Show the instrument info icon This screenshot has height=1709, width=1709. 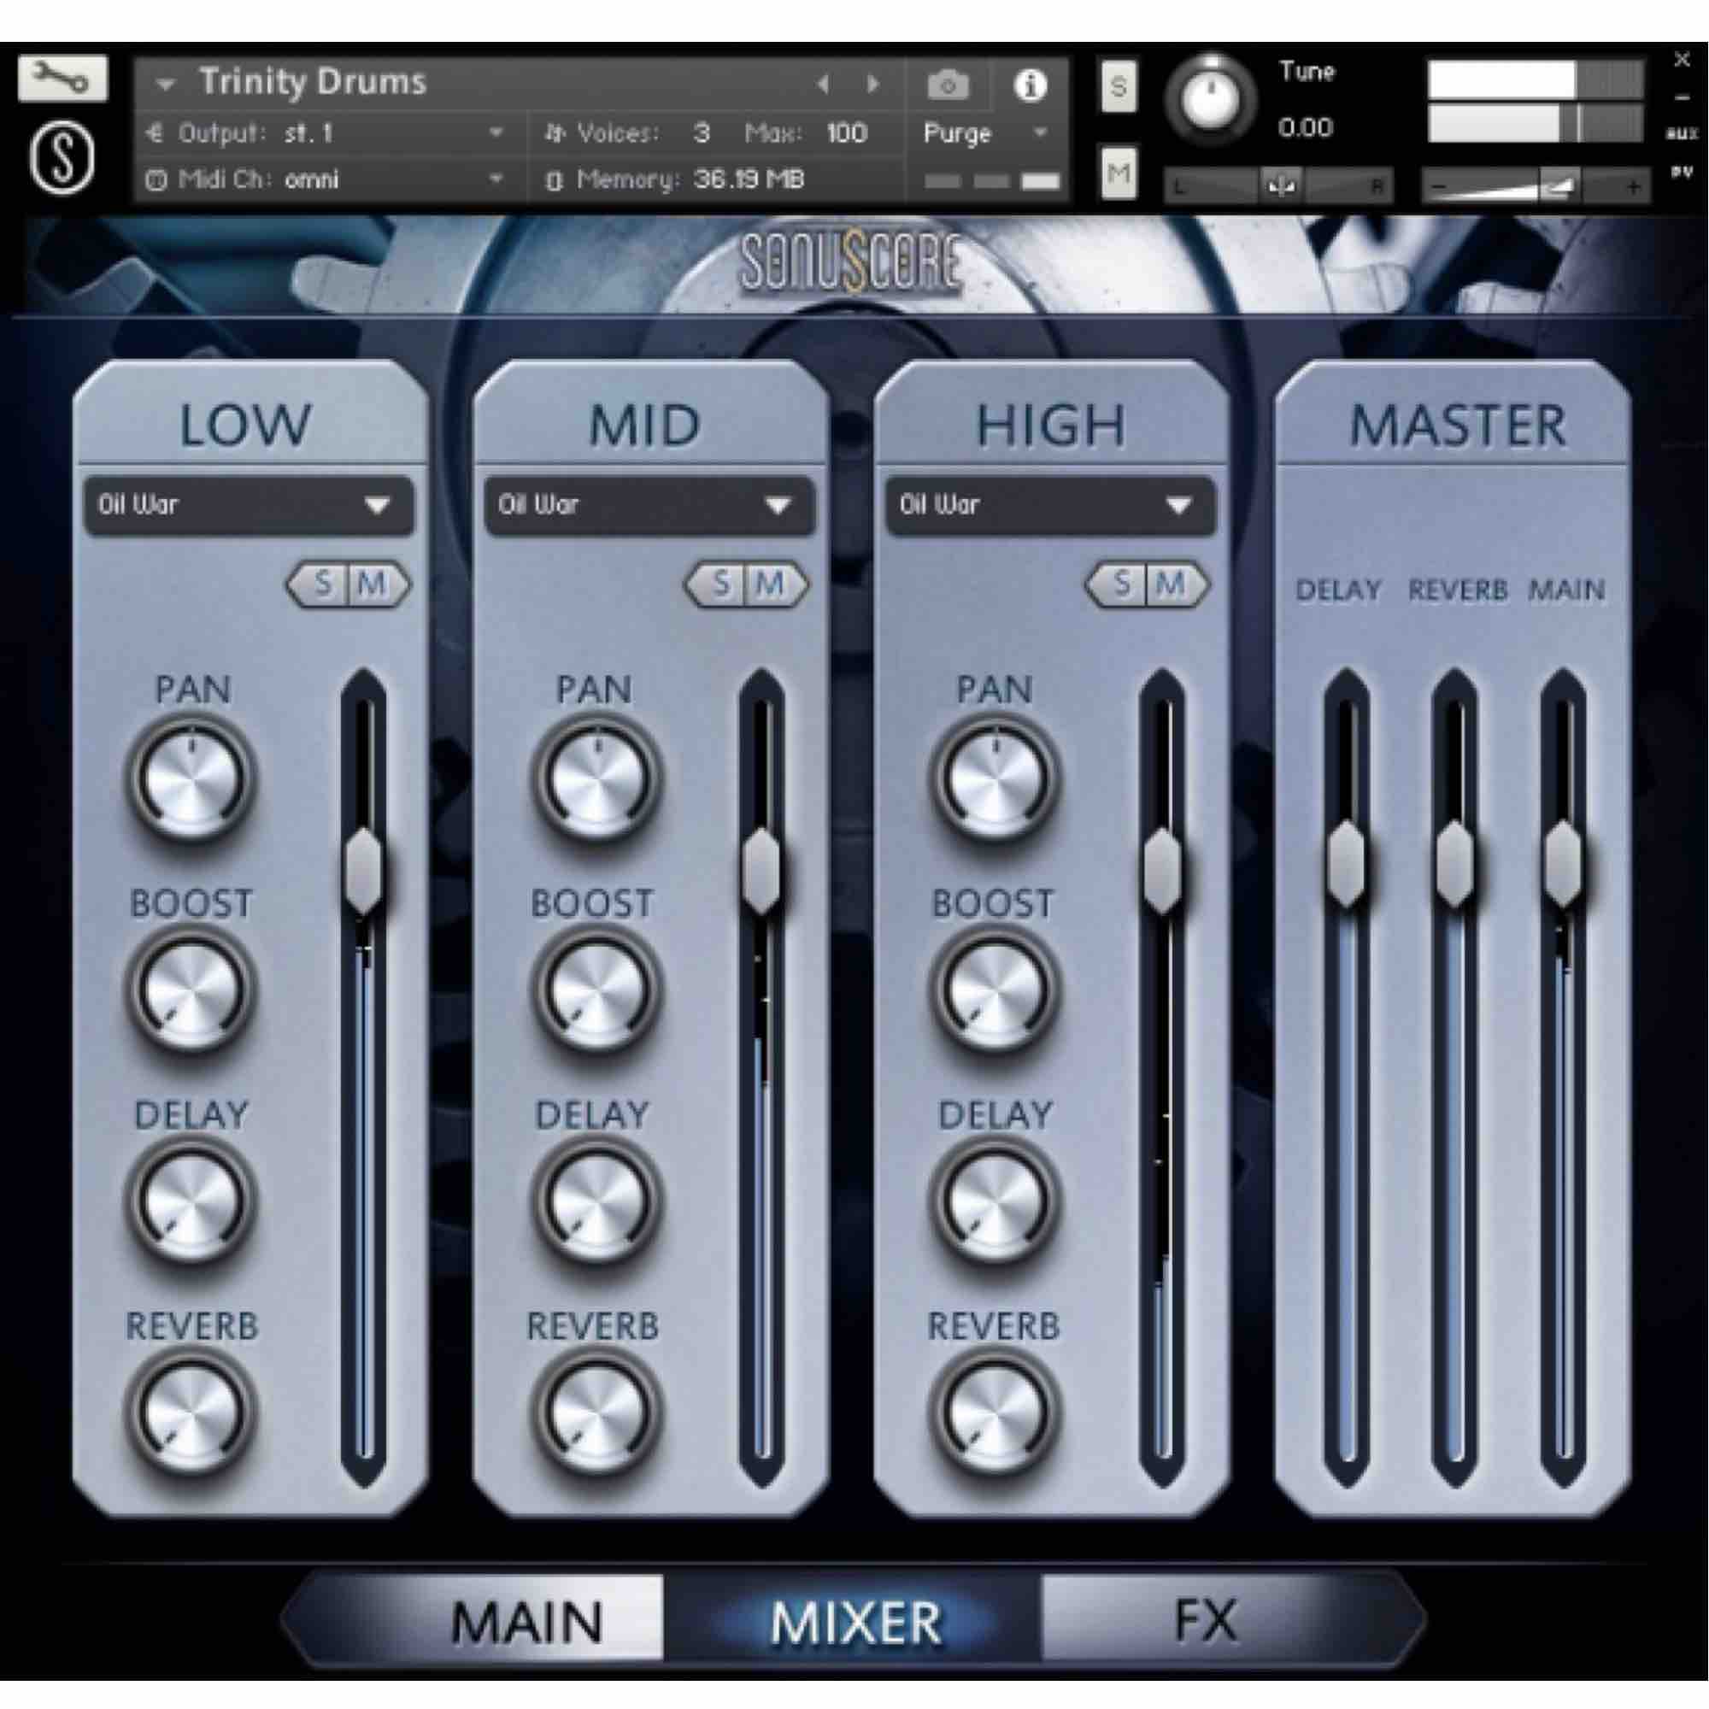click(1030, 85)
